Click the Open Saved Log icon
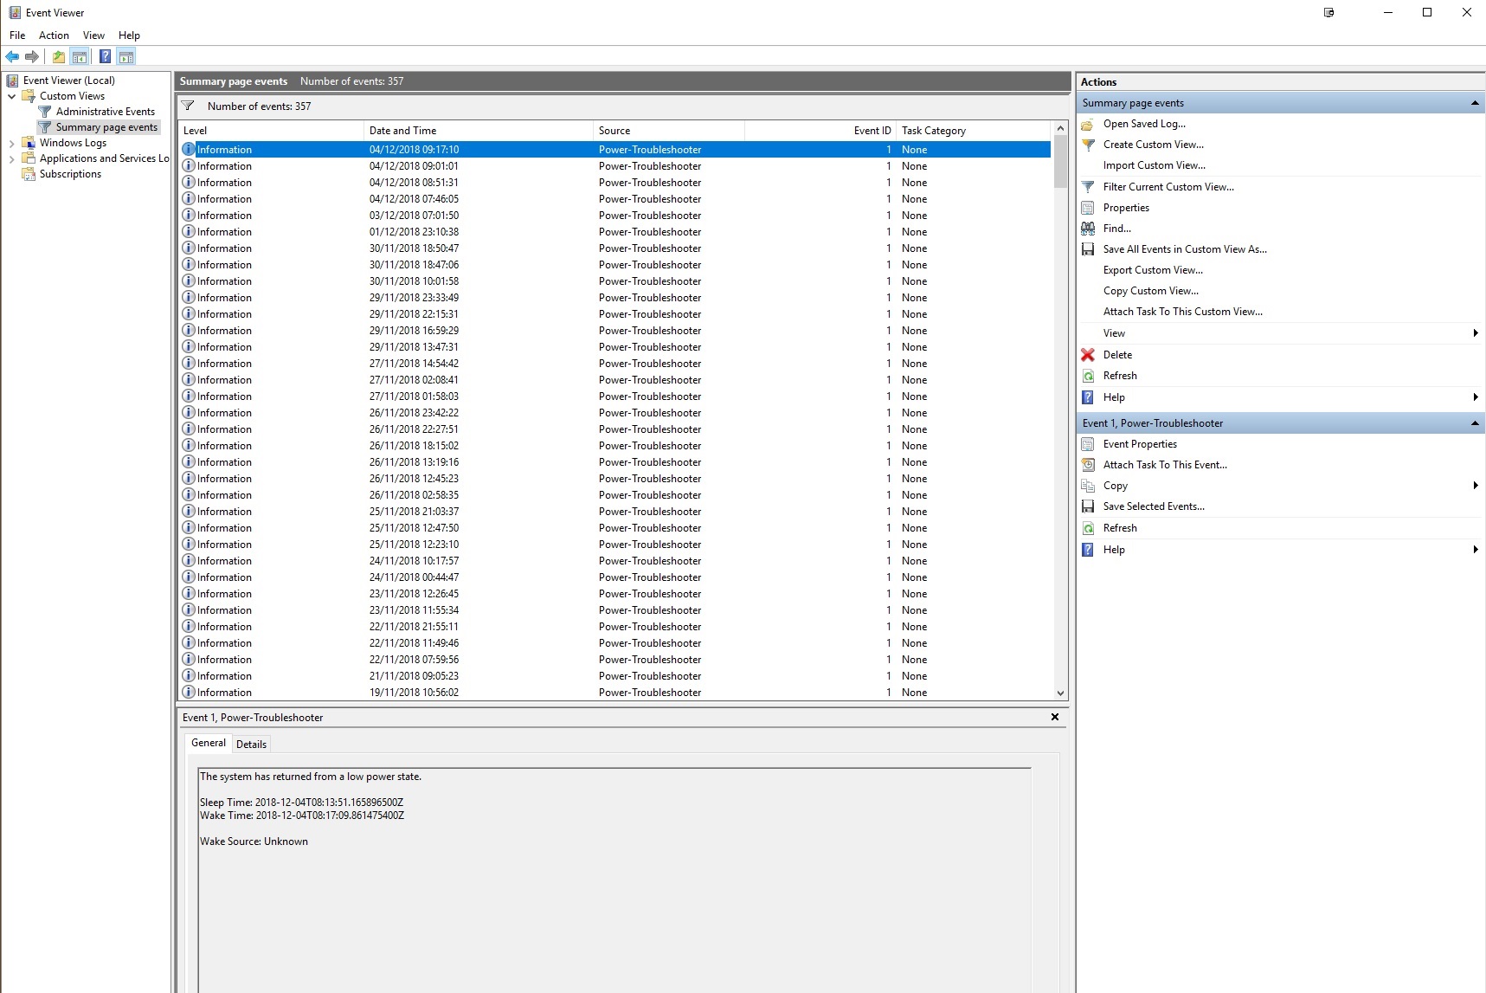1486x993 pixels. (x=1088, y=124)
